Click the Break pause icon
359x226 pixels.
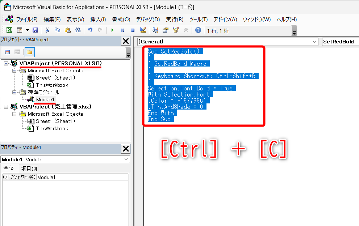(122, 30)
